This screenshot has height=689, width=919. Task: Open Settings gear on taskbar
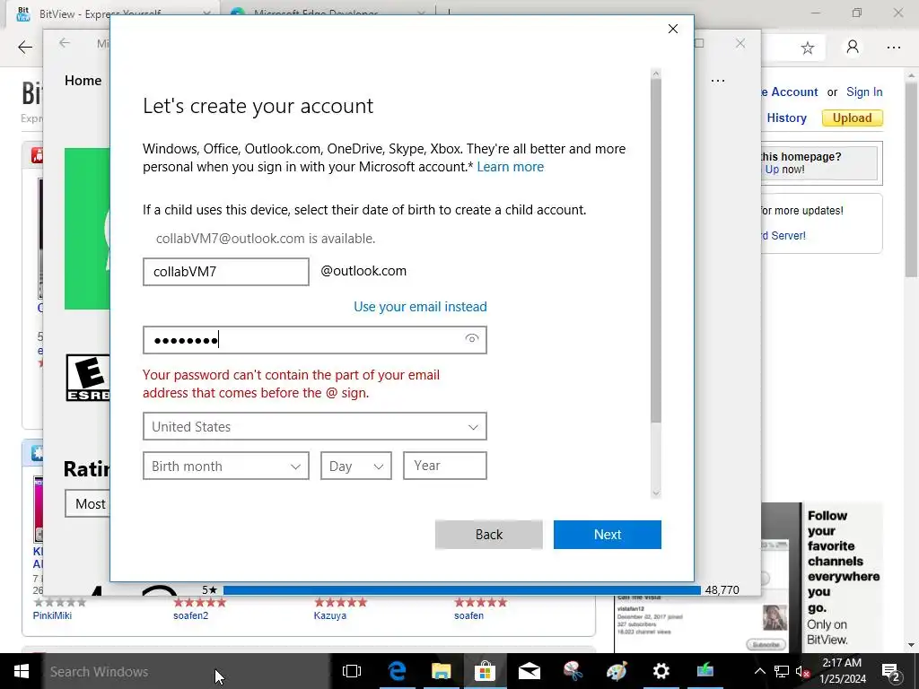[x=661, y=671]
